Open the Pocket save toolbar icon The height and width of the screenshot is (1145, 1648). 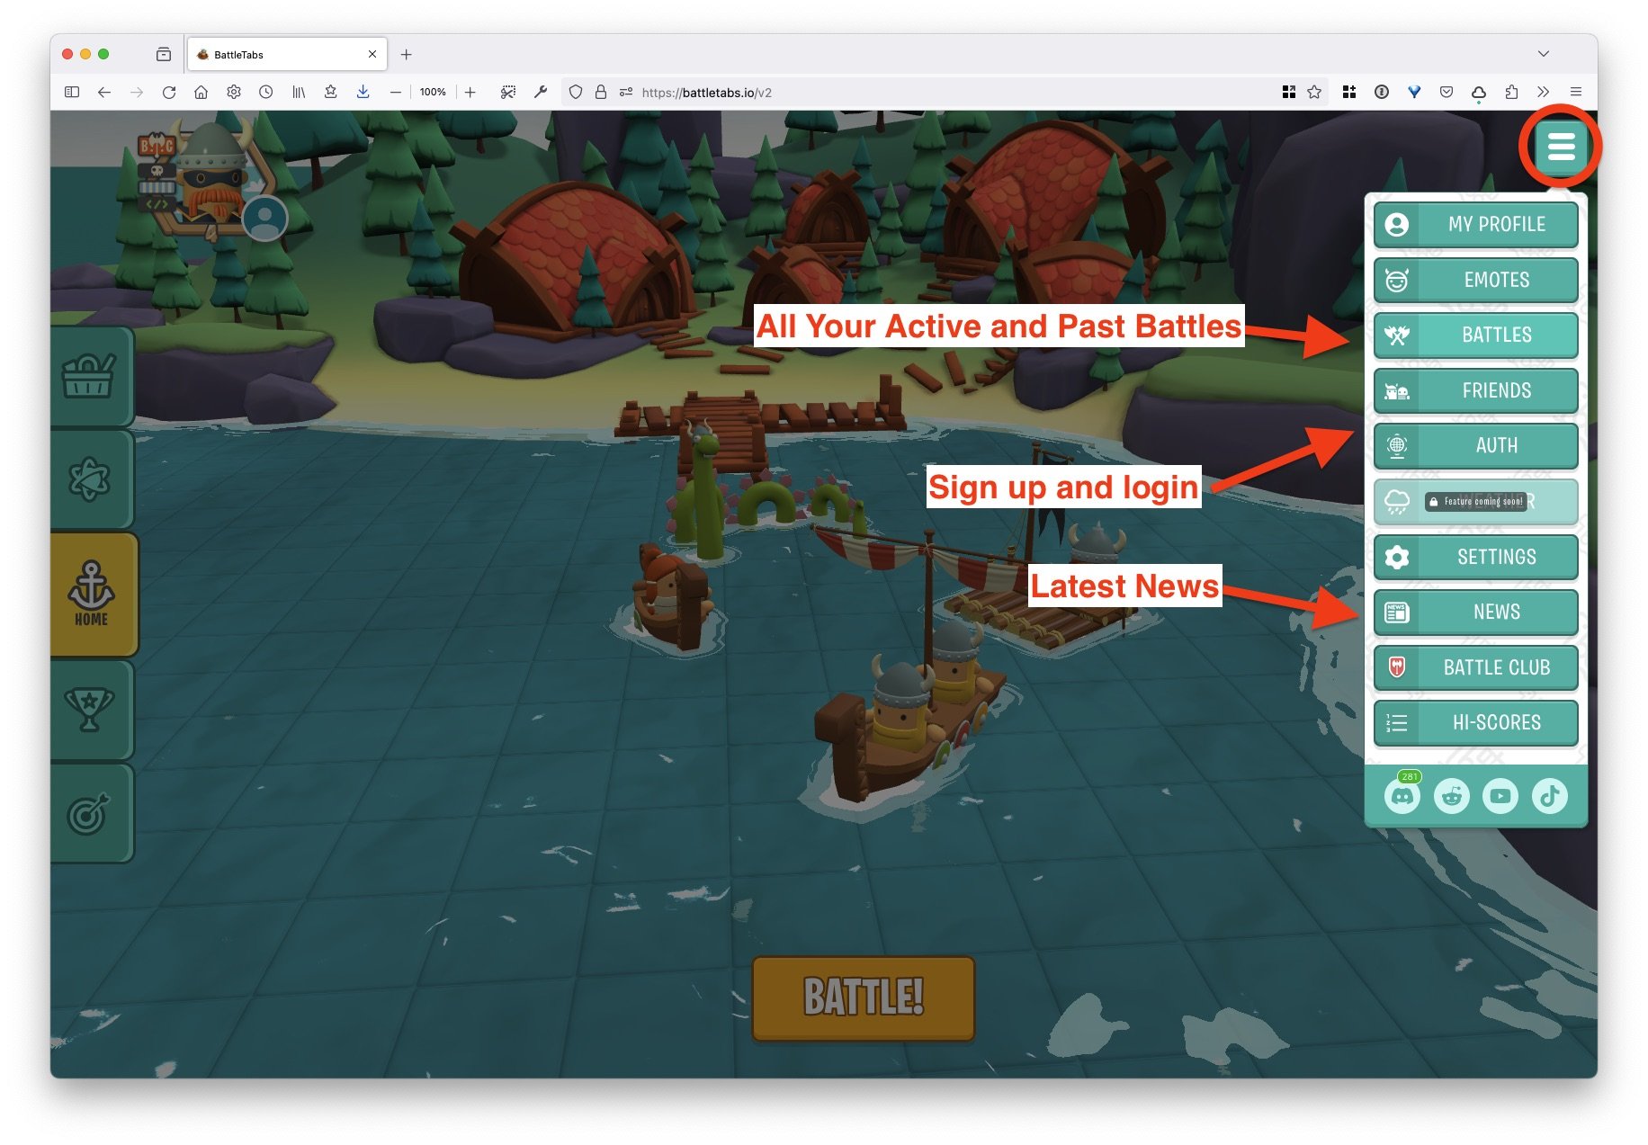tap(1446, 92)
